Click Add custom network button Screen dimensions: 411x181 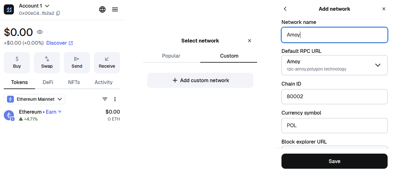click(x=200, y=80)
